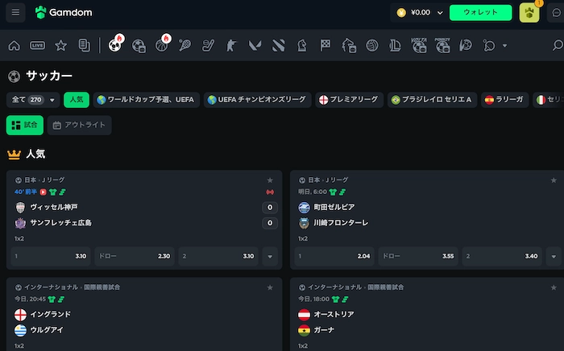564x351 pixels.
Task: Open the LIVE matches icon
Action: (x=37, y=46)
